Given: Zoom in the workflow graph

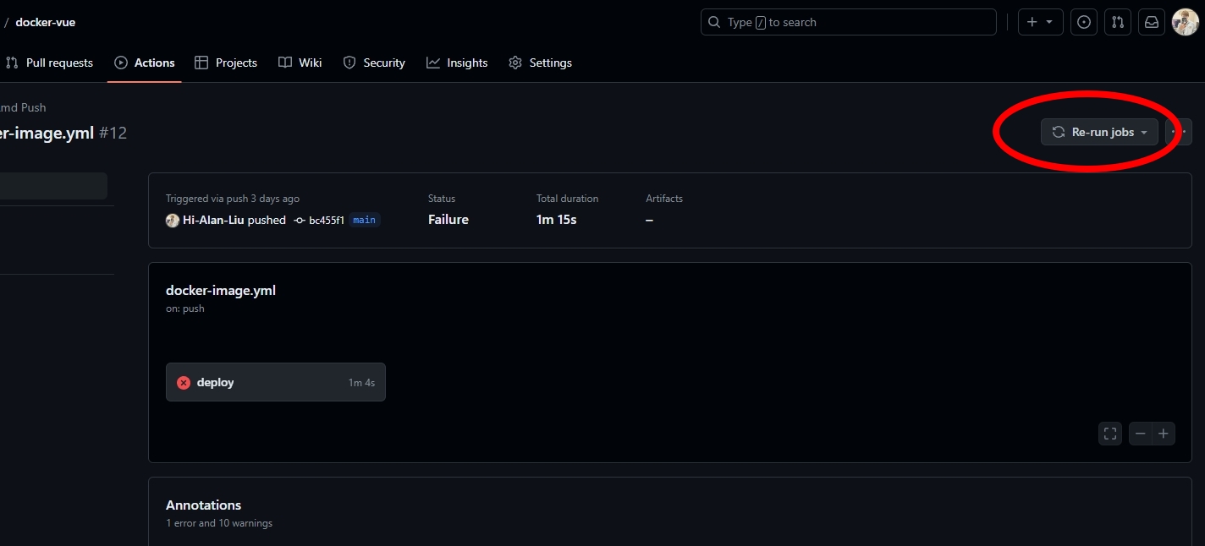Looking at the screenshot, I should coord(1164,434).
